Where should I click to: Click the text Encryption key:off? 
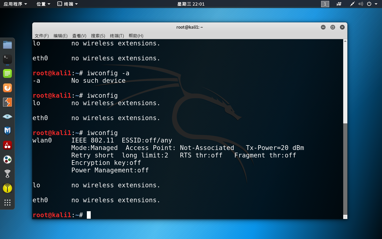[x=106, y=163]
